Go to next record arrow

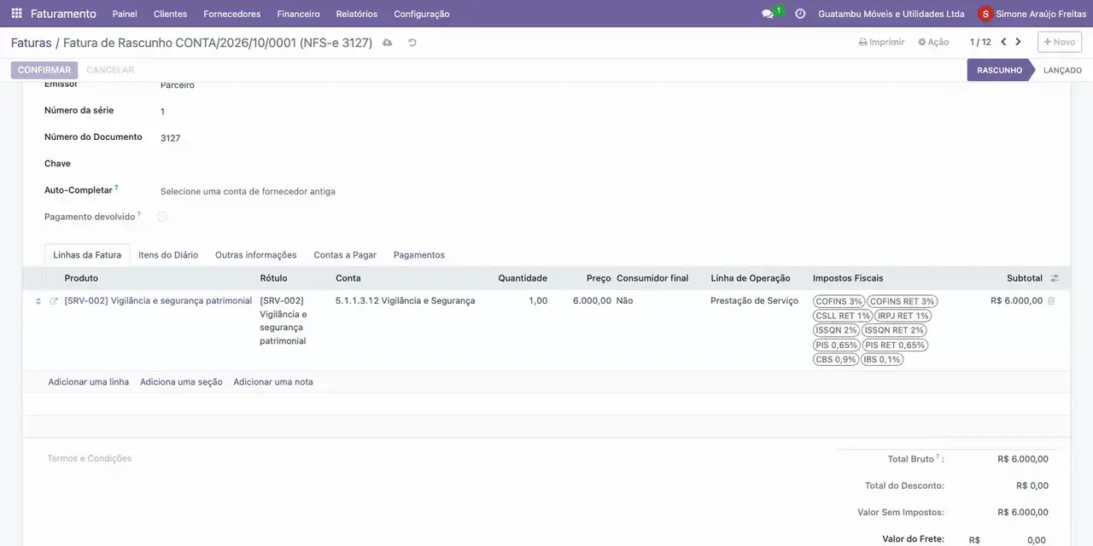click(x=1018, y=42)
